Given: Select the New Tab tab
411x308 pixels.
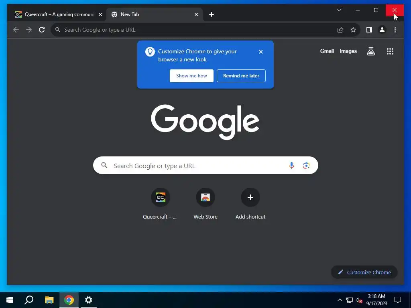Looking at the screenshot, I should coord(155,15).
